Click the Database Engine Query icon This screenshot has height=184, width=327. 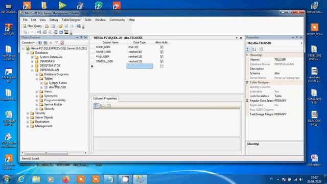(x=46, y=26)
